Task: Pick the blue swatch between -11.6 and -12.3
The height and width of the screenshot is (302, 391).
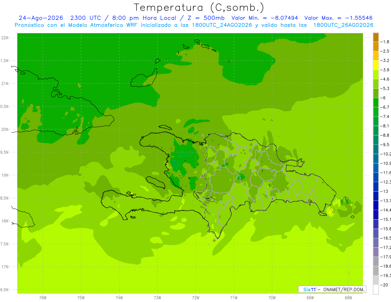Action: pyautogui.click(x=376, y=177)
